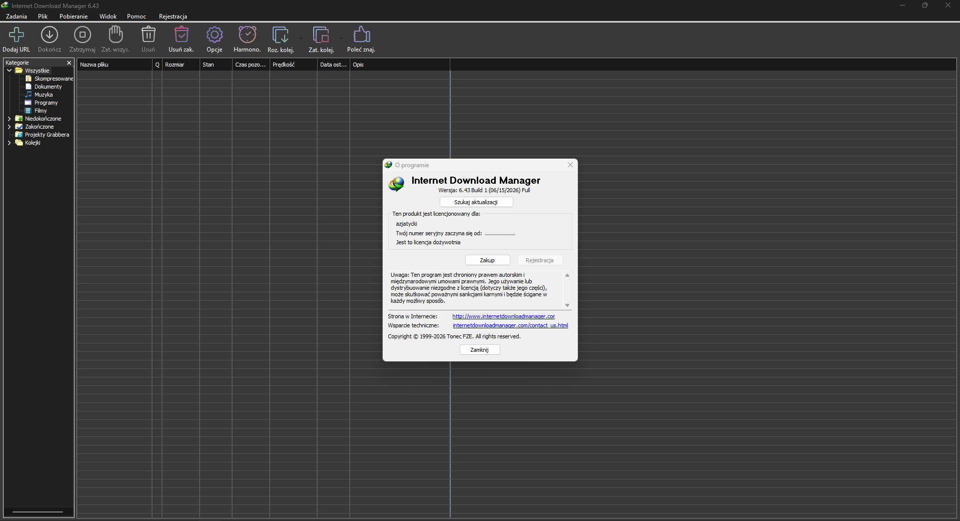
Task: Click the Szukaj aktualizacji button
Action: coord(476,202)
